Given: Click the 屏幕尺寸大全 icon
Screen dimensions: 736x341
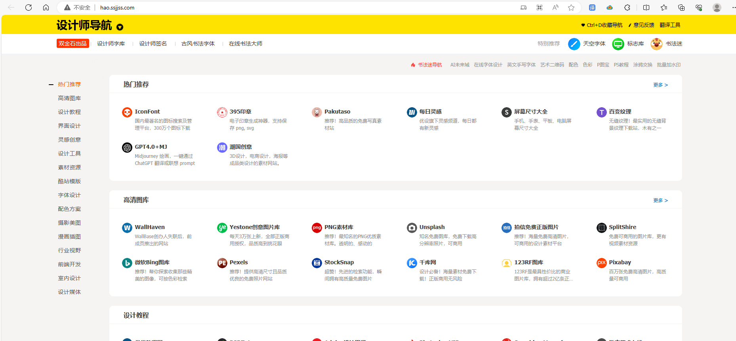Looking at the screenshot, I should point(506,112).
